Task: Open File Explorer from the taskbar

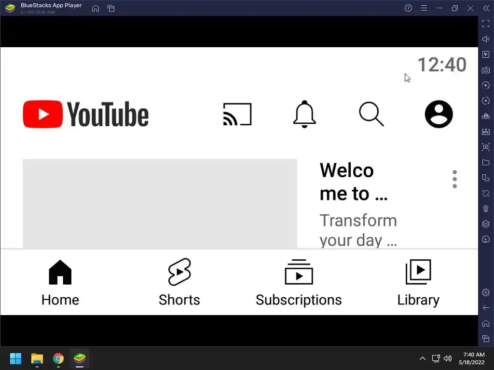Action: (x=37, y=358)
